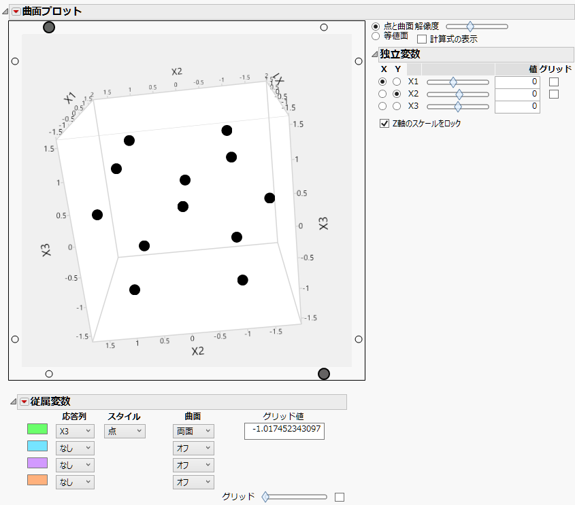Click the large gray rotation handle at bottom-right
Screen dimensions: 575x505
point(324,374)
